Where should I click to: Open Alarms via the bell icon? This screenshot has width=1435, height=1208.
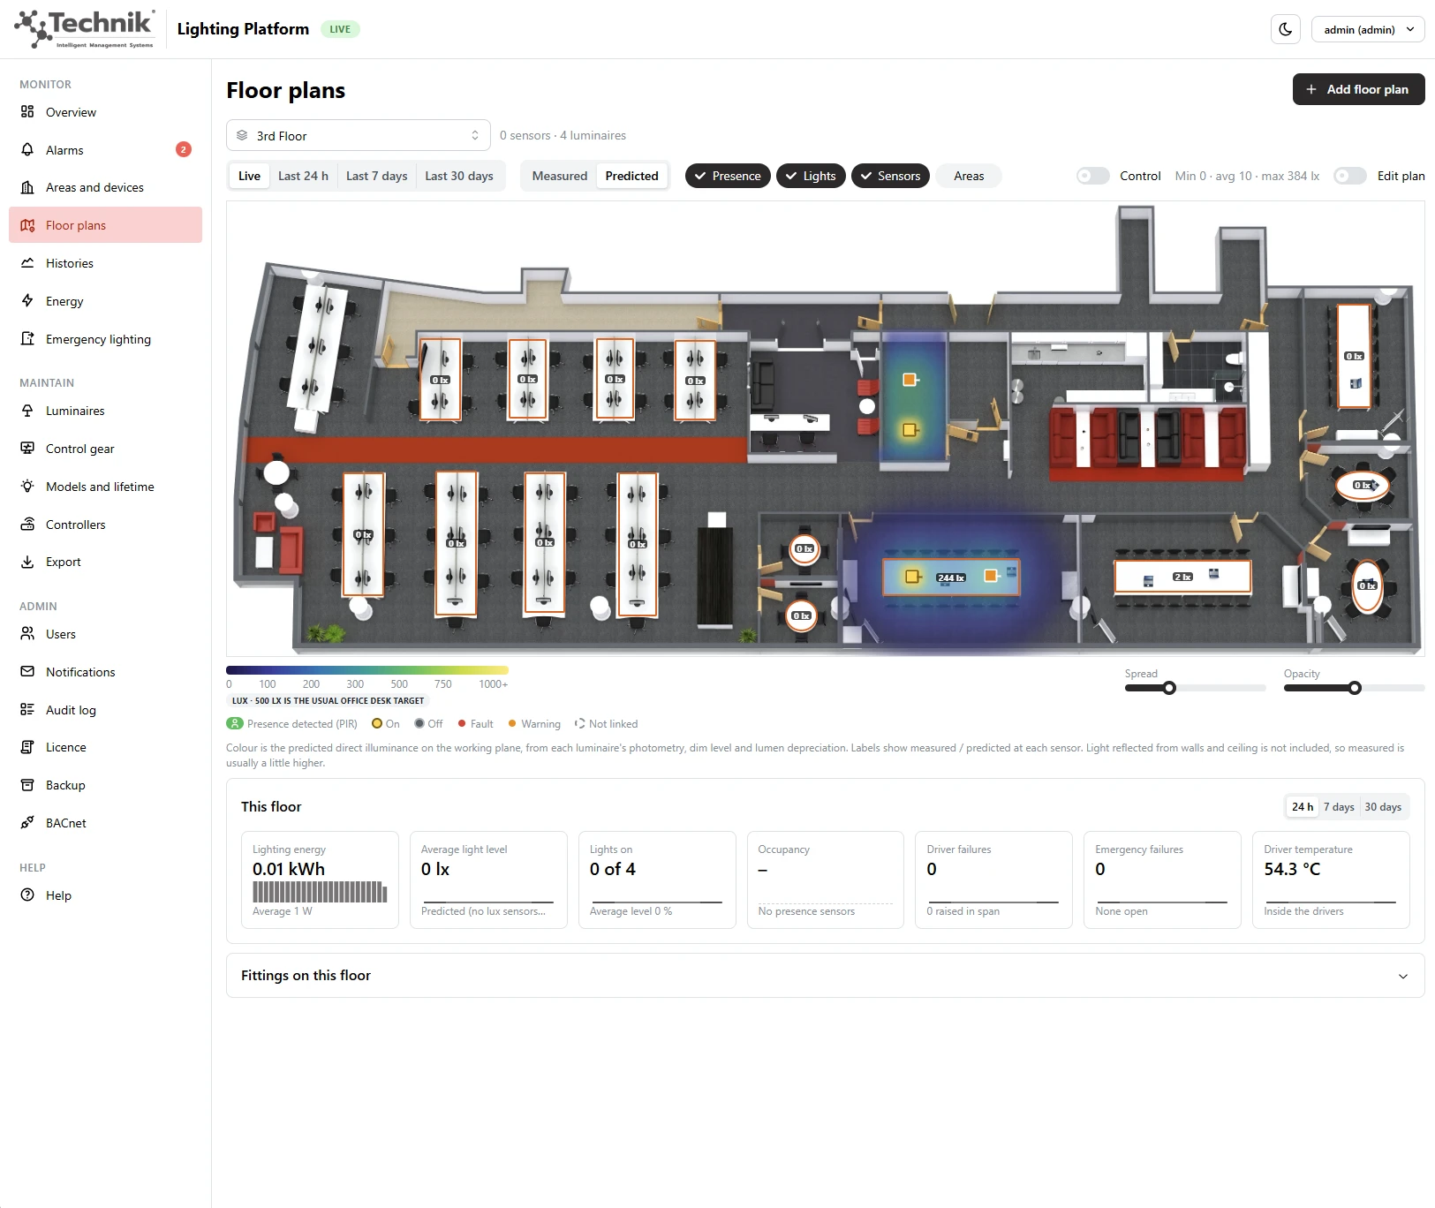coord(27,150)
